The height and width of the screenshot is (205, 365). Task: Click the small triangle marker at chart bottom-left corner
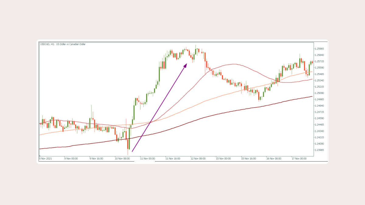click(40, 156)
